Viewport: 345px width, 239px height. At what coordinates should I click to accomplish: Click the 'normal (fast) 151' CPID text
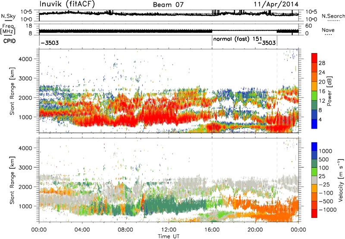pyautogui.click(x=238, y=39)
